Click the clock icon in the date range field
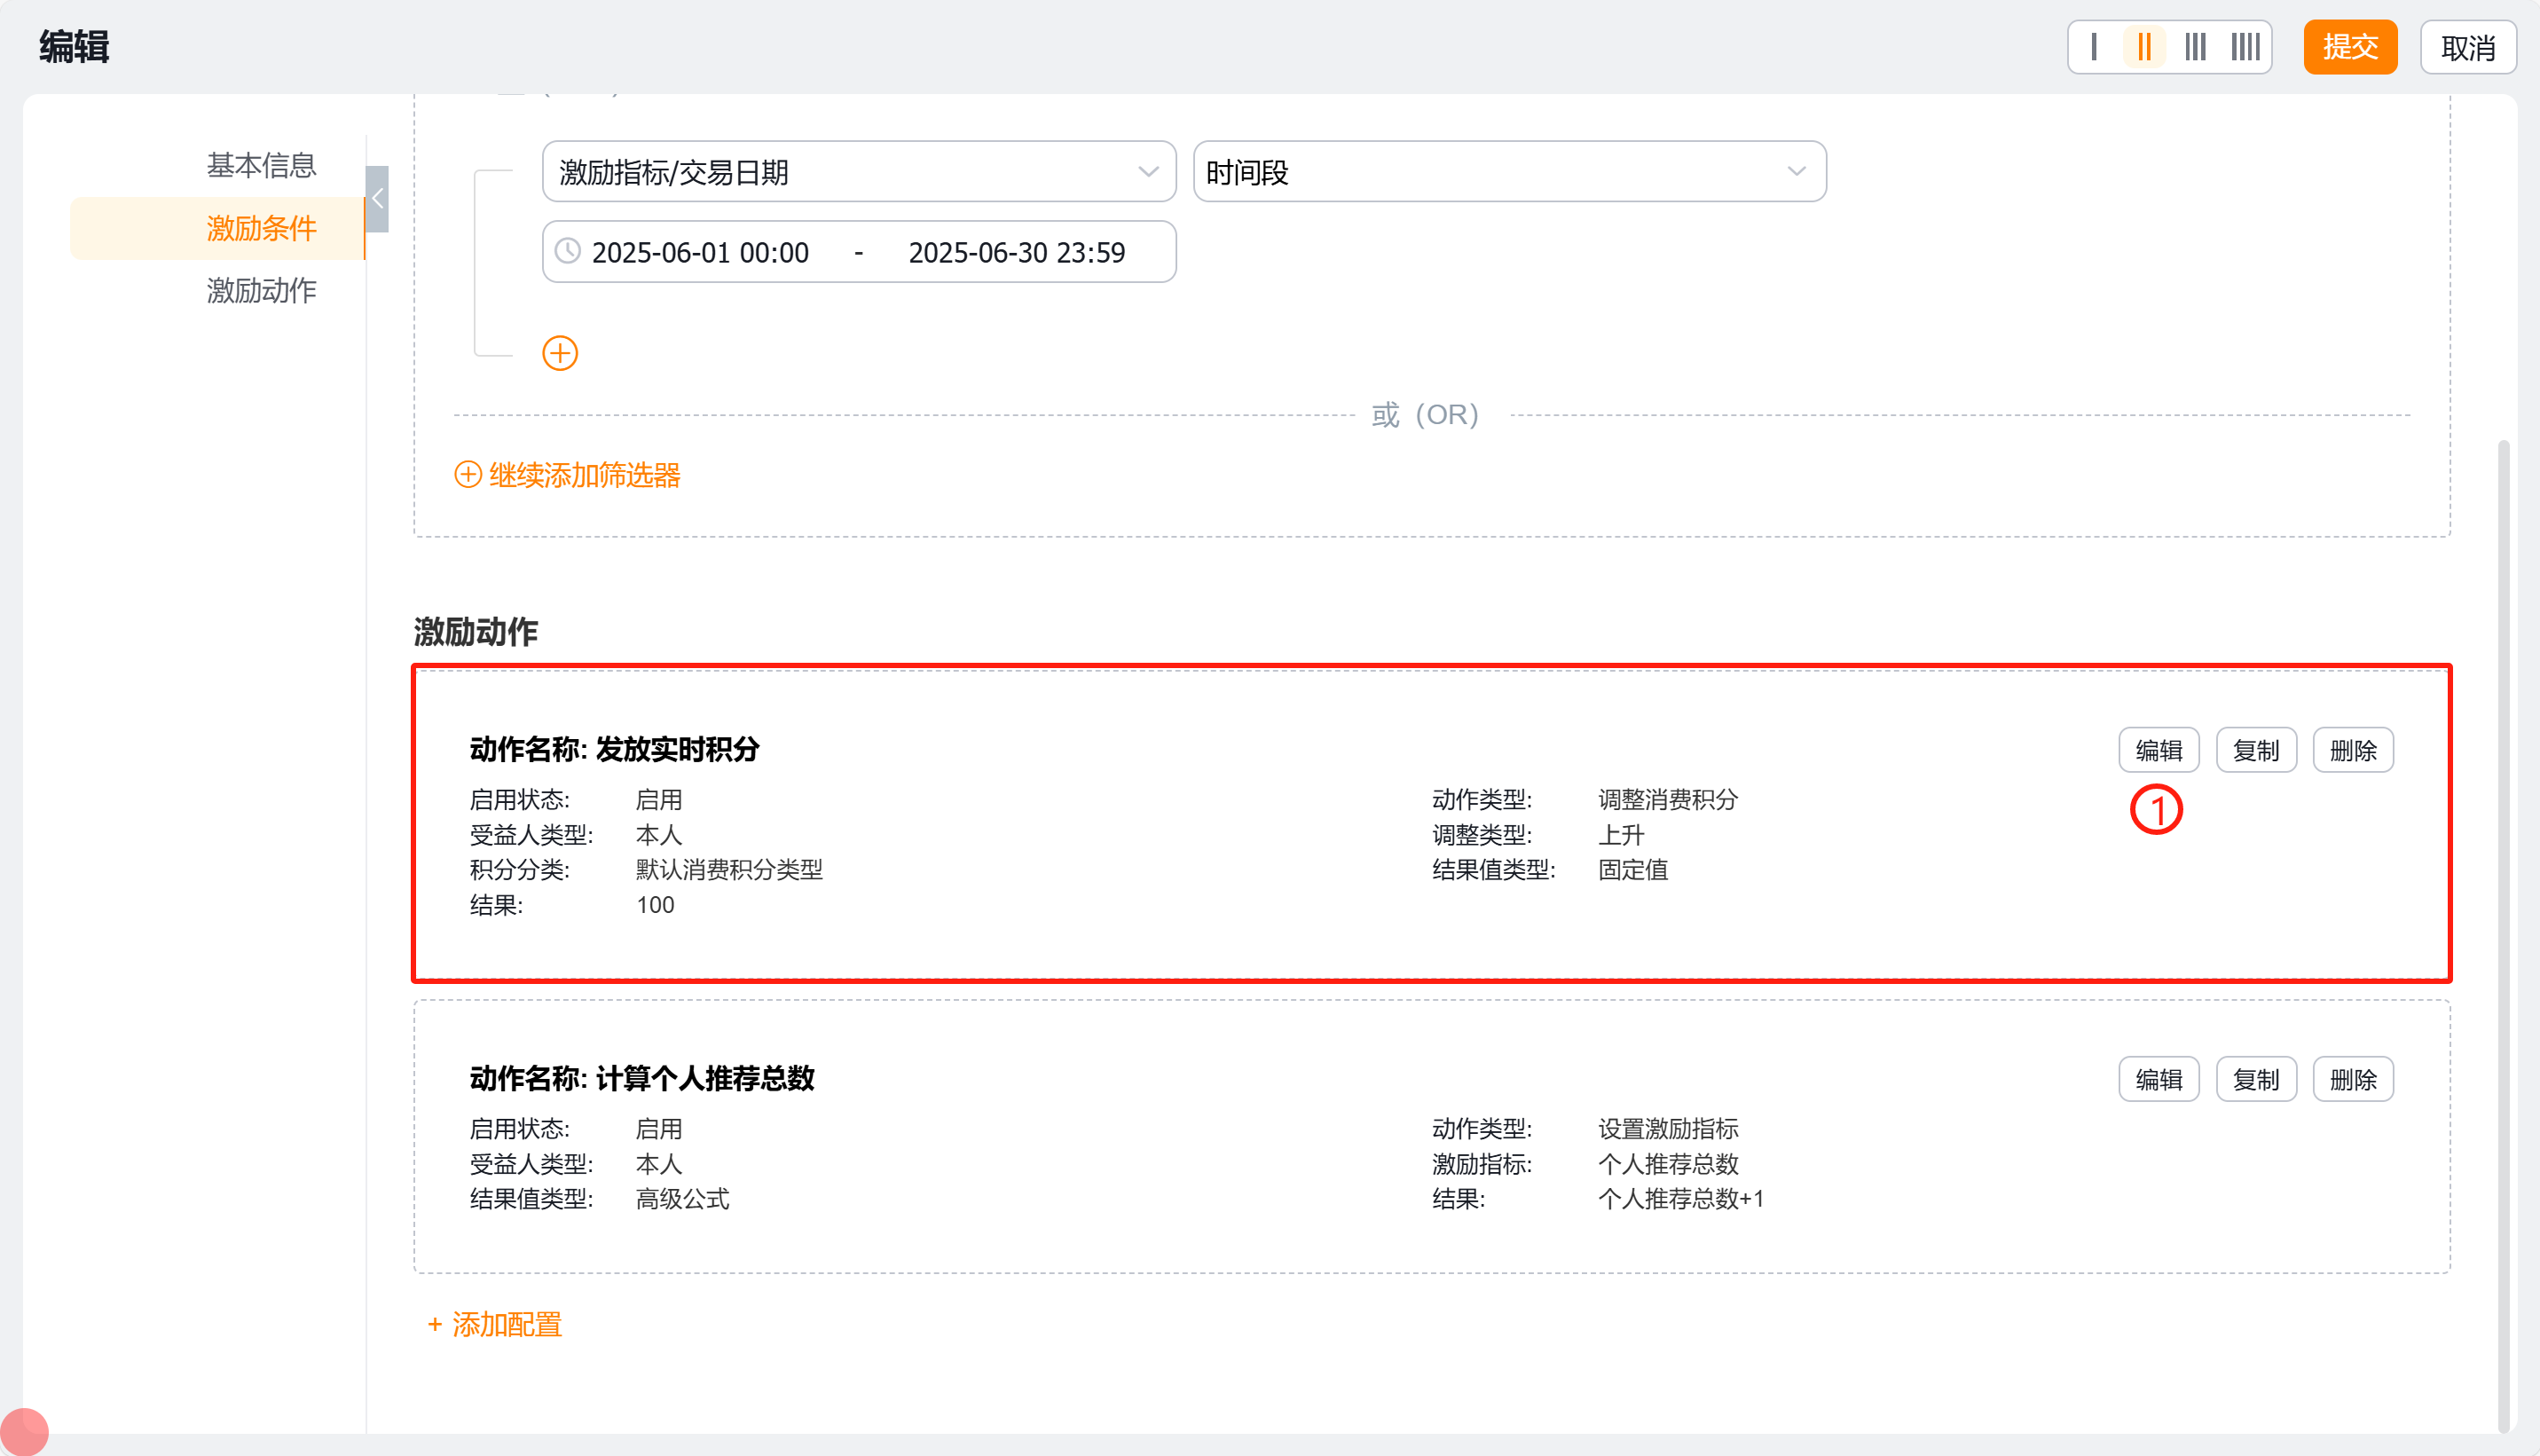Viewport: 2540px width, 1456px height. [x=568, y=251]
